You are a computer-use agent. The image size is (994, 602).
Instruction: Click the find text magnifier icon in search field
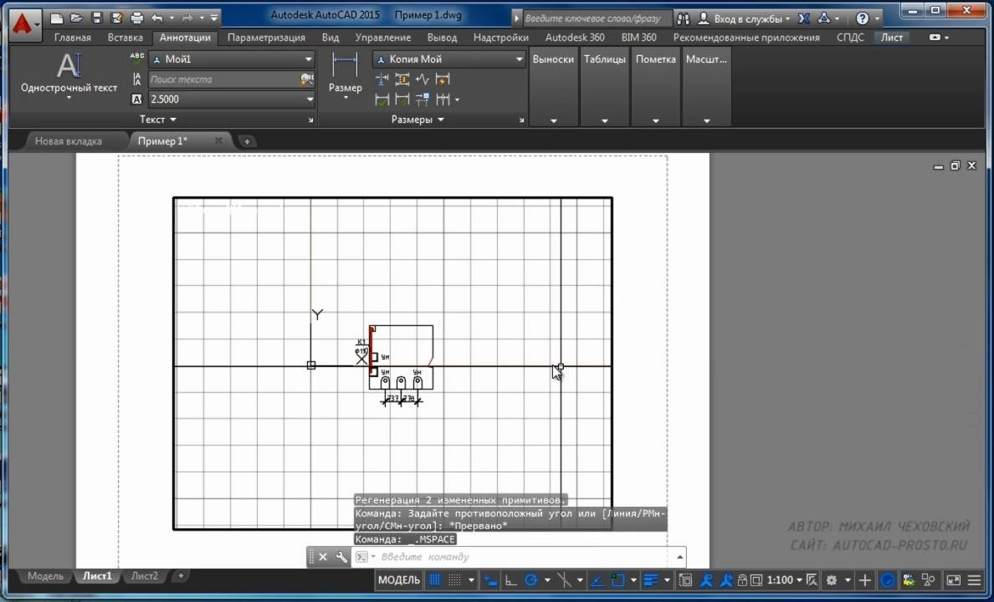[x=307, y=79]
